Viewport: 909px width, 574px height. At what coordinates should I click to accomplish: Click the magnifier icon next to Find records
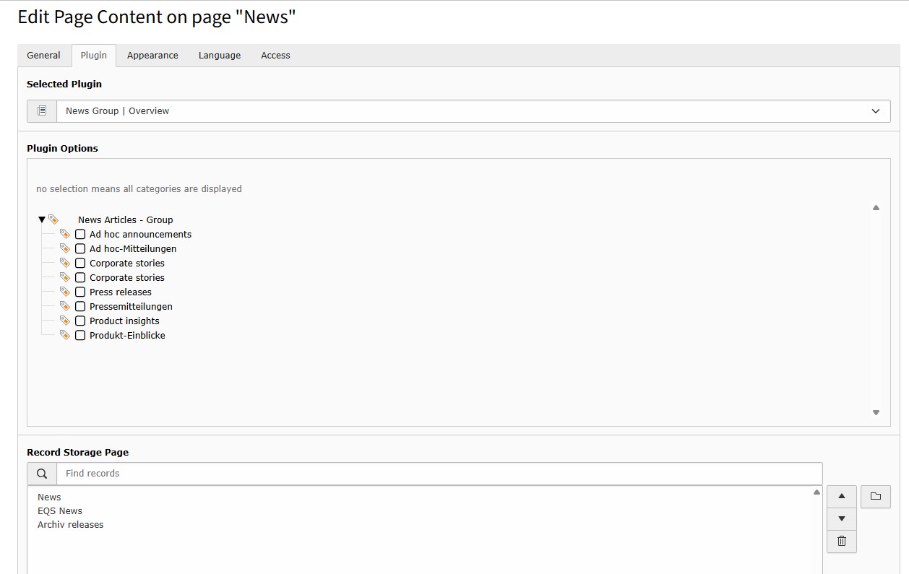pos(42,474)
